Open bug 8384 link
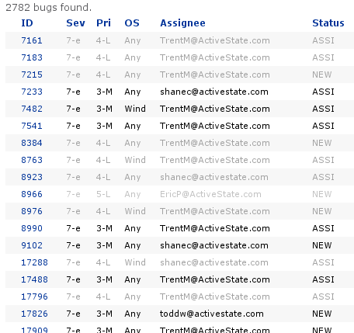The width and height of the screenshot is (354, 333). coord(32,143)
